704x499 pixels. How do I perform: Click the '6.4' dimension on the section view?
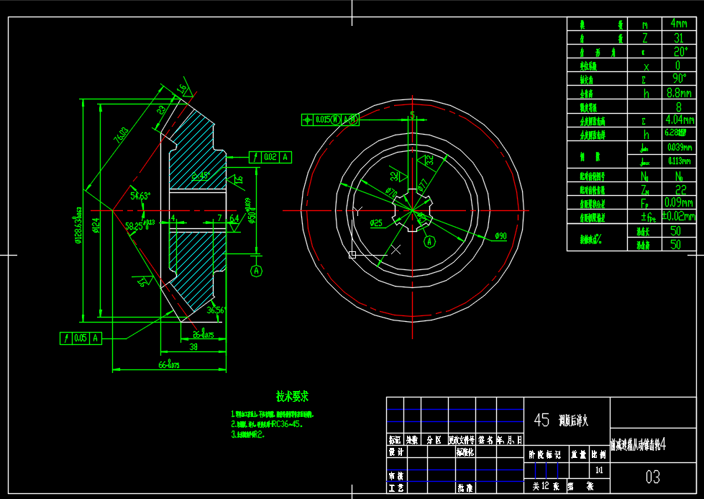click(x=234, y=218)
